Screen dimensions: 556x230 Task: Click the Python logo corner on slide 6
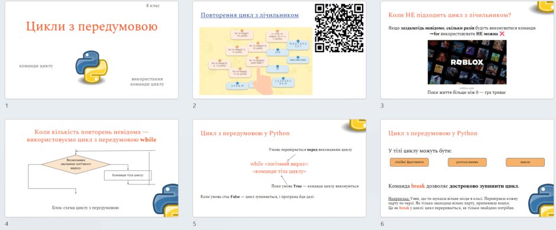tap(541, 200)
